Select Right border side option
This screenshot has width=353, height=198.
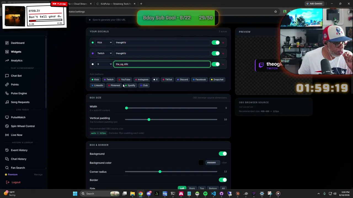(192, 188)
